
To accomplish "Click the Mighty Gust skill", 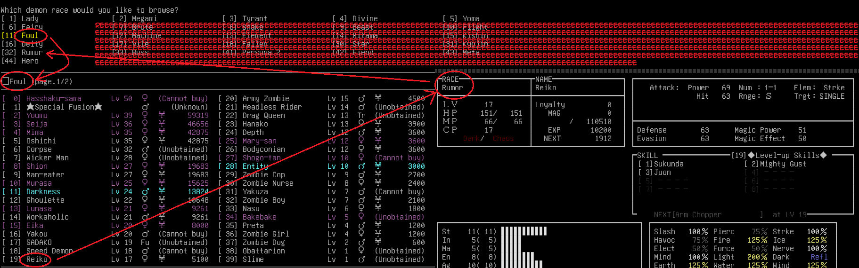I will click(775, 164).
